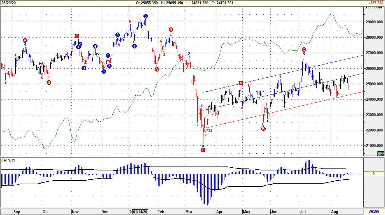Screen dimensions: 385x215
Task: Click the 25000.000 price axis label
Action: 375,84
